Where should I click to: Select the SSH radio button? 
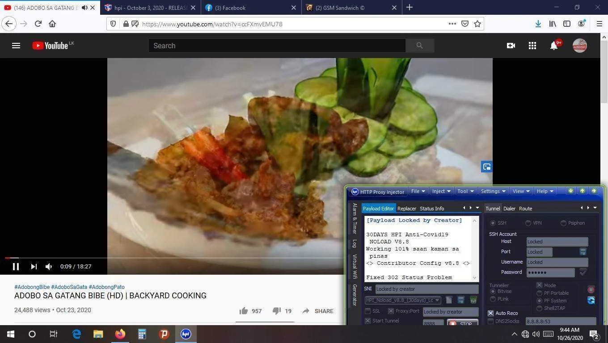click(x=493, y=223)
